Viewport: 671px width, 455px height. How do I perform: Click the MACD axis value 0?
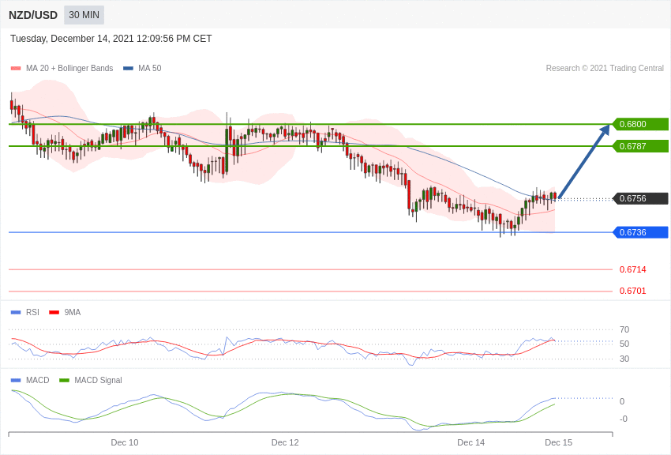(622, 401)
